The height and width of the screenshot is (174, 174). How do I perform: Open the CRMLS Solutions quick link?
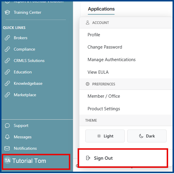(29, 61)
